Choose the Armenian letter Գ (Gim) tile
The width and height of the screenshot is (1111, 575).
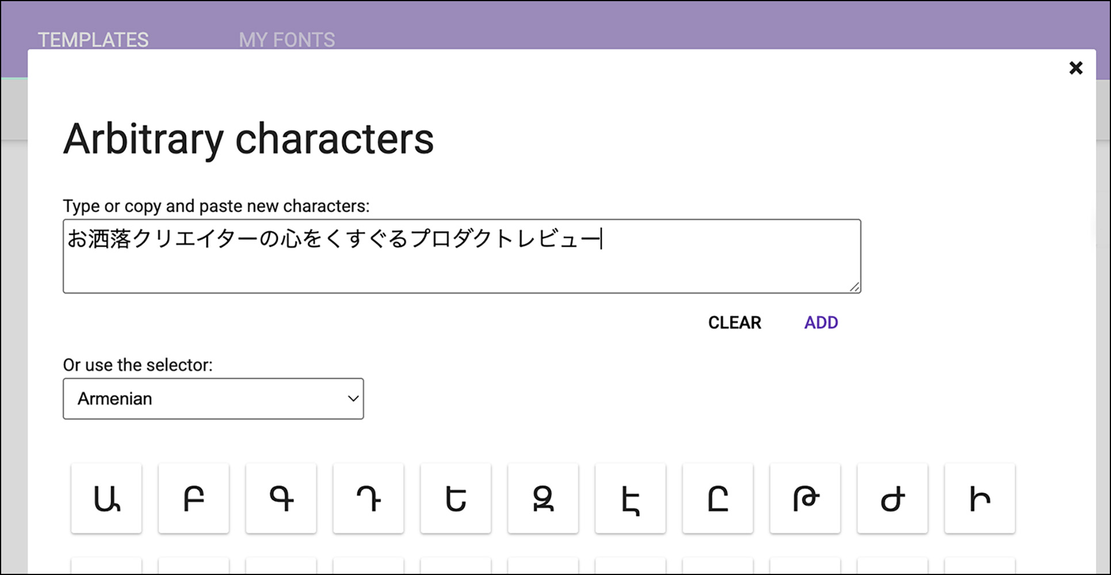pyautogui.click(x=281, y=499)
